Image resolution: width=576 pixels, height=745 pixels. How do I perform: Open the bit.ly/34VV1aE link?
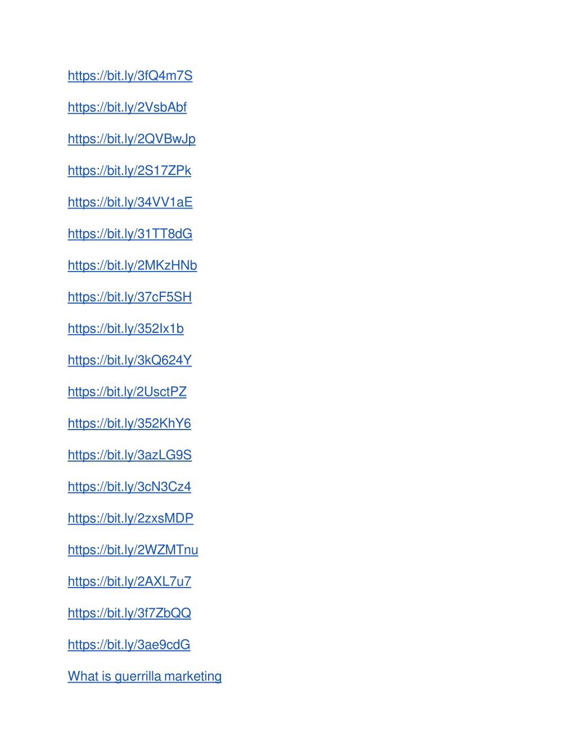point(130,202)
